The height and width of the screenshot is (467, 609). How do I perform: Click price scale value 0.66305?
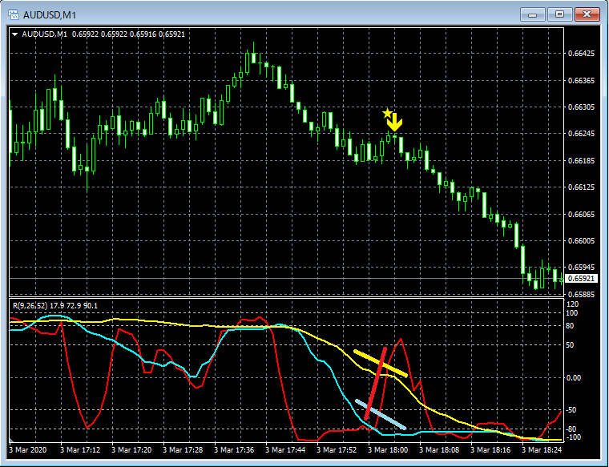tap(581, 107)
